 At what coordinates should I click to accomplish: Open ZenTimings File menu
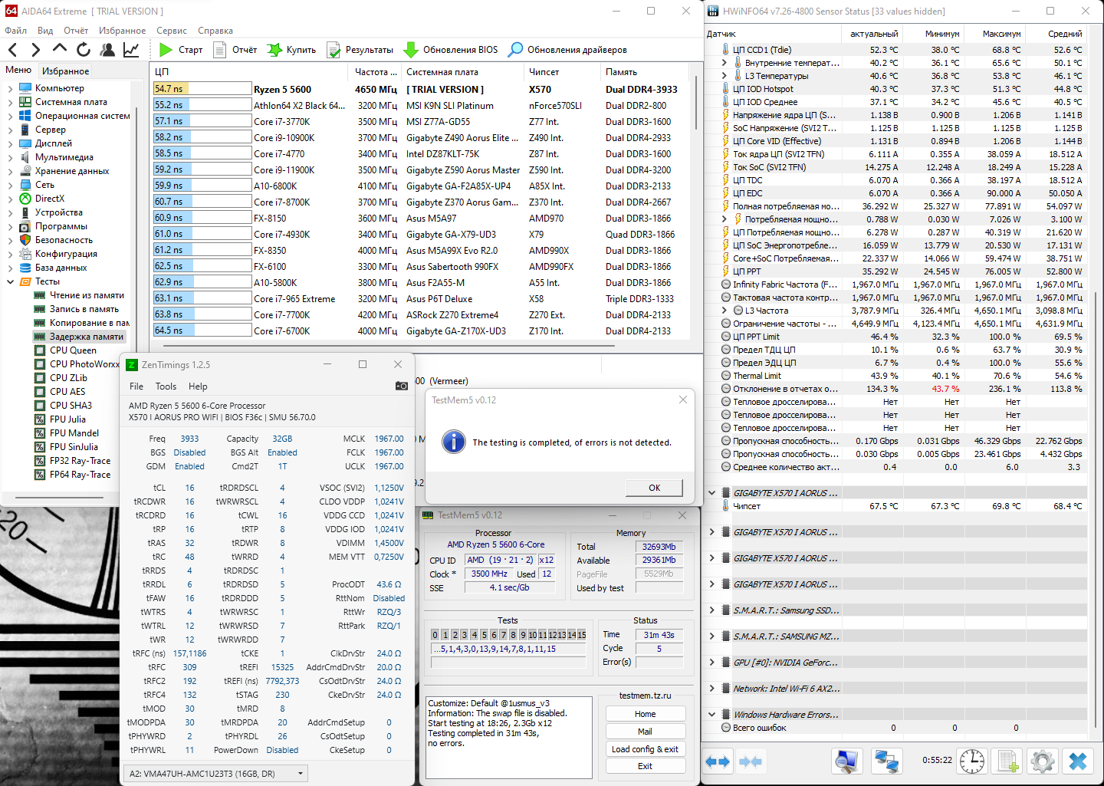(136, 386)
